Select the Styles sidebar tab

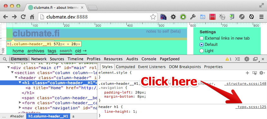coord(107,67)
